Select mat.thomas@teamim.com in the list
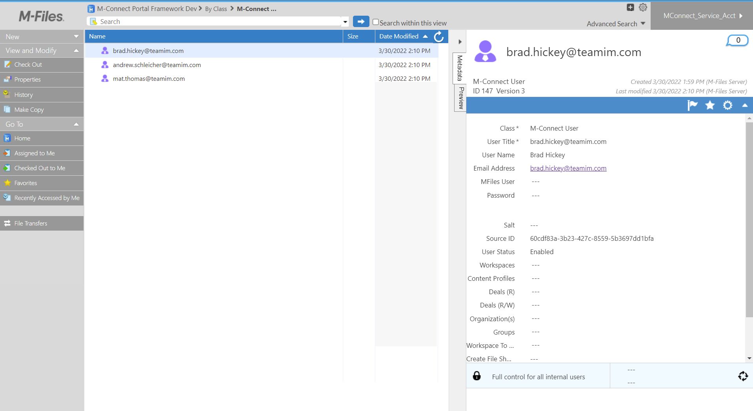 (149, 78)
